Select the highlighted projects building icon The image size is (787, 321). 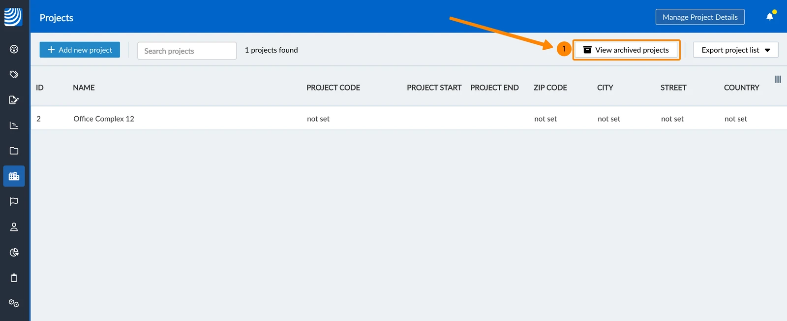click(14, 176)
